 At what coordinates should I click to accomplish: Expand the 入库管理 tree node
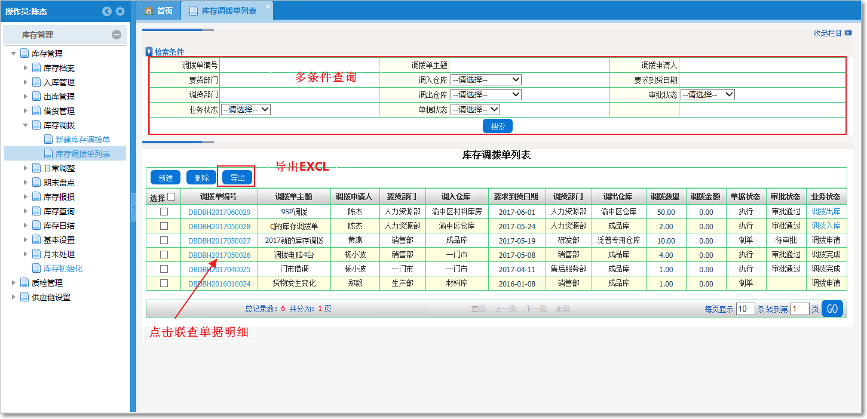coord(26,82)
